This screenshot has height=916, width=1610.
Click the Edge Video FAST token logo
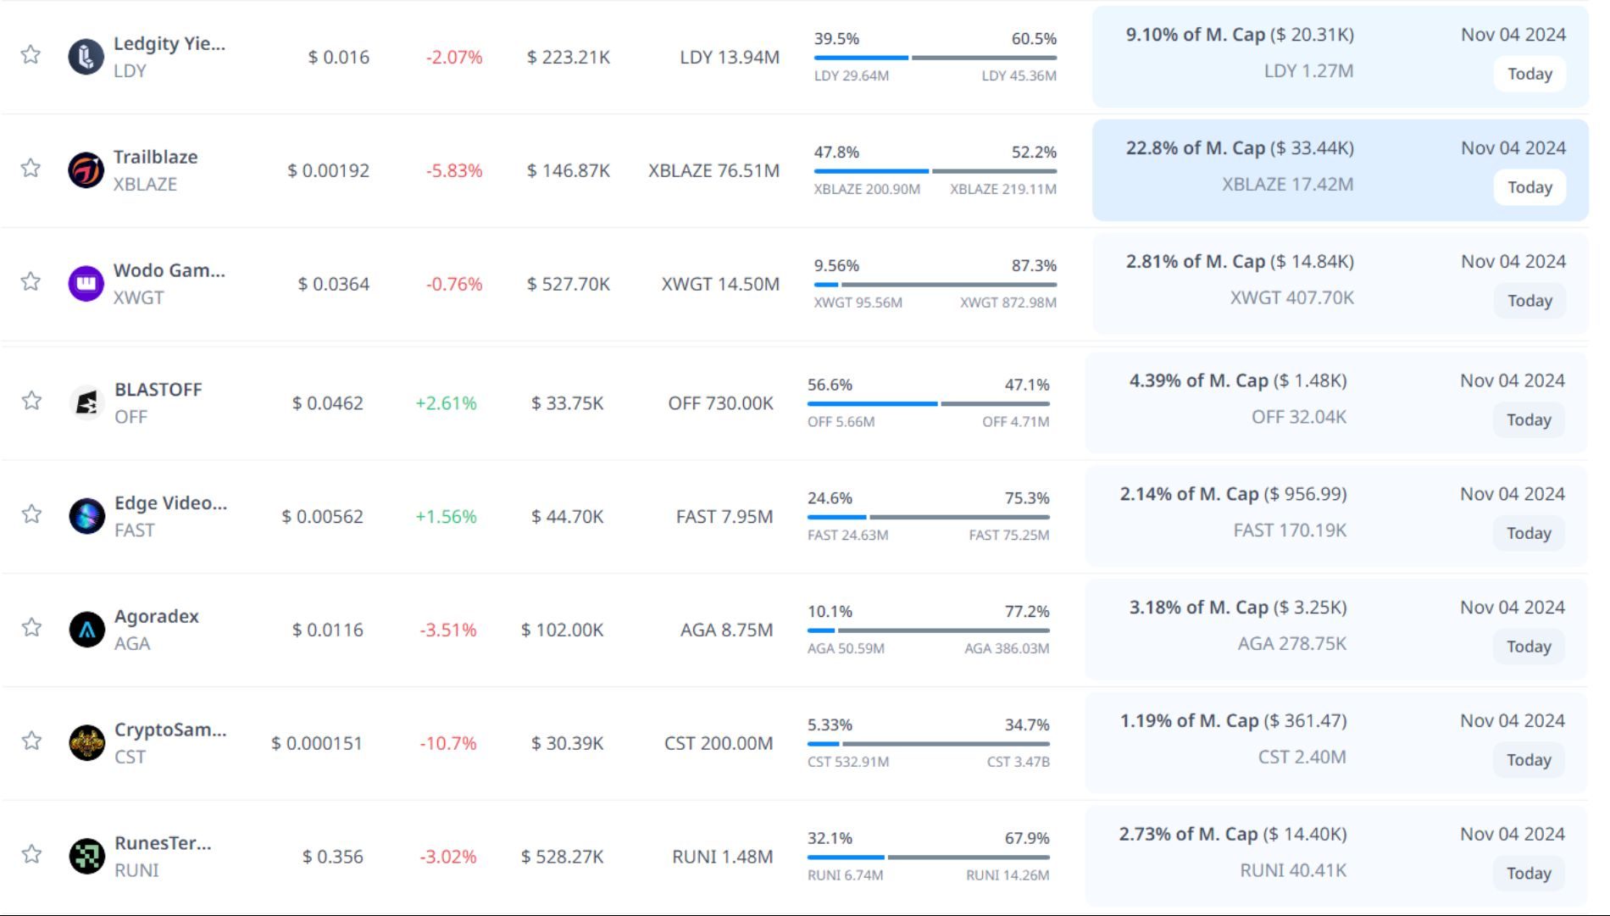[86, 516]
